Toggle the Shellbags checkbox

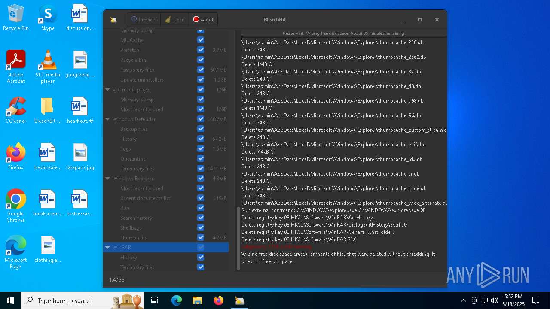click(x=201, y=227)
